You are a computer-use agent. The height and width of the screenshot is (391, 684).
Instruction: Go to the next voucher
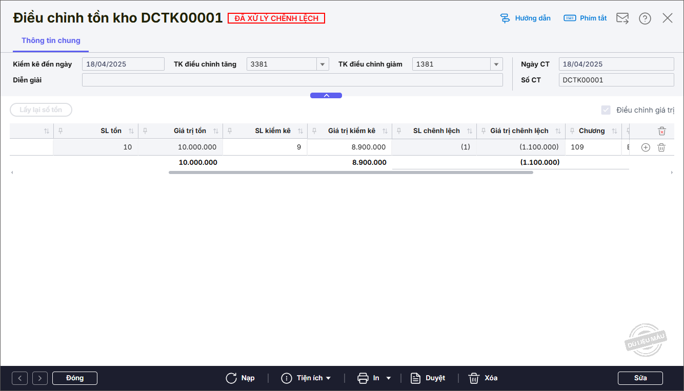tap(40, 378)
